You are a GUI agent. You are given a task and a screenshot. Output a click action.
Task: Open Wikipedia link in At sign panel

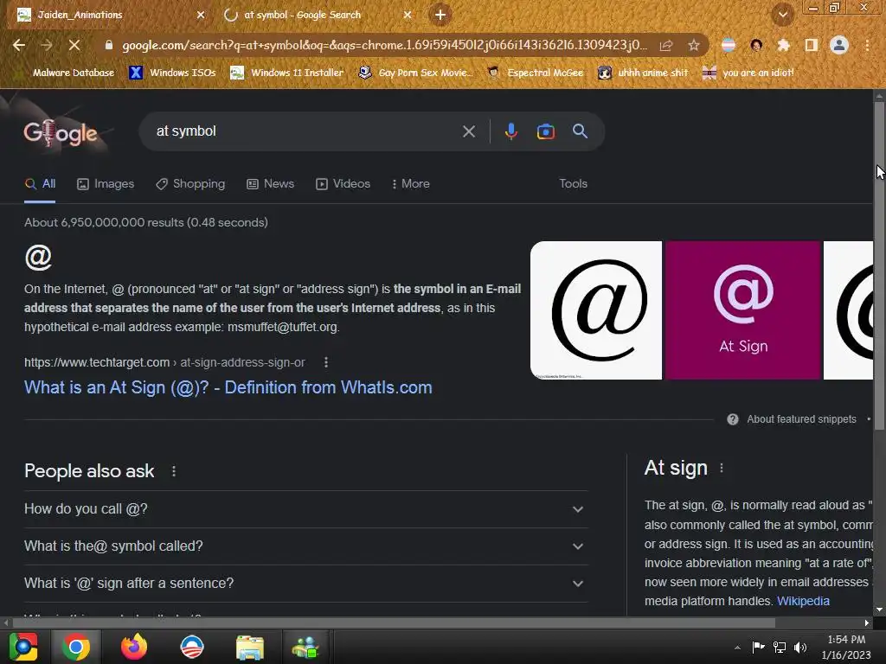tap(803, 602)
